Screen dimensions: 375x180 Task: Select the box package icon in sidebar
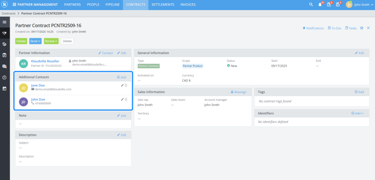coord(4,44)
